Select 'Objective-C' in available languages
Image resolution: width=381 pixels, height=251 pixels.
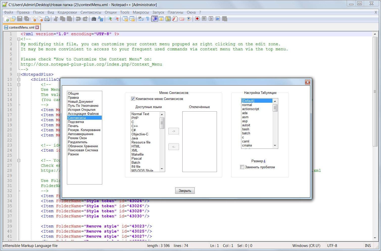click(145, 134)
